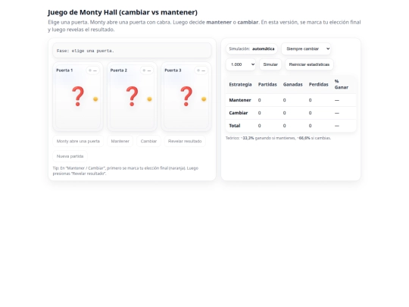Click the Mantener button
Image resolution: width=409 pixels, height=307 pixels.
point(120,141)
